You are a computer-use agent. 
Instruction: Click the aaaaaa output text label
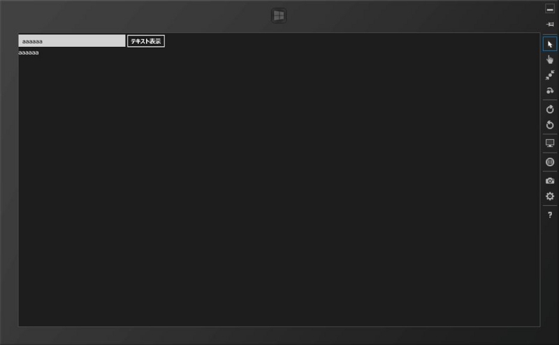coord(29,52)
